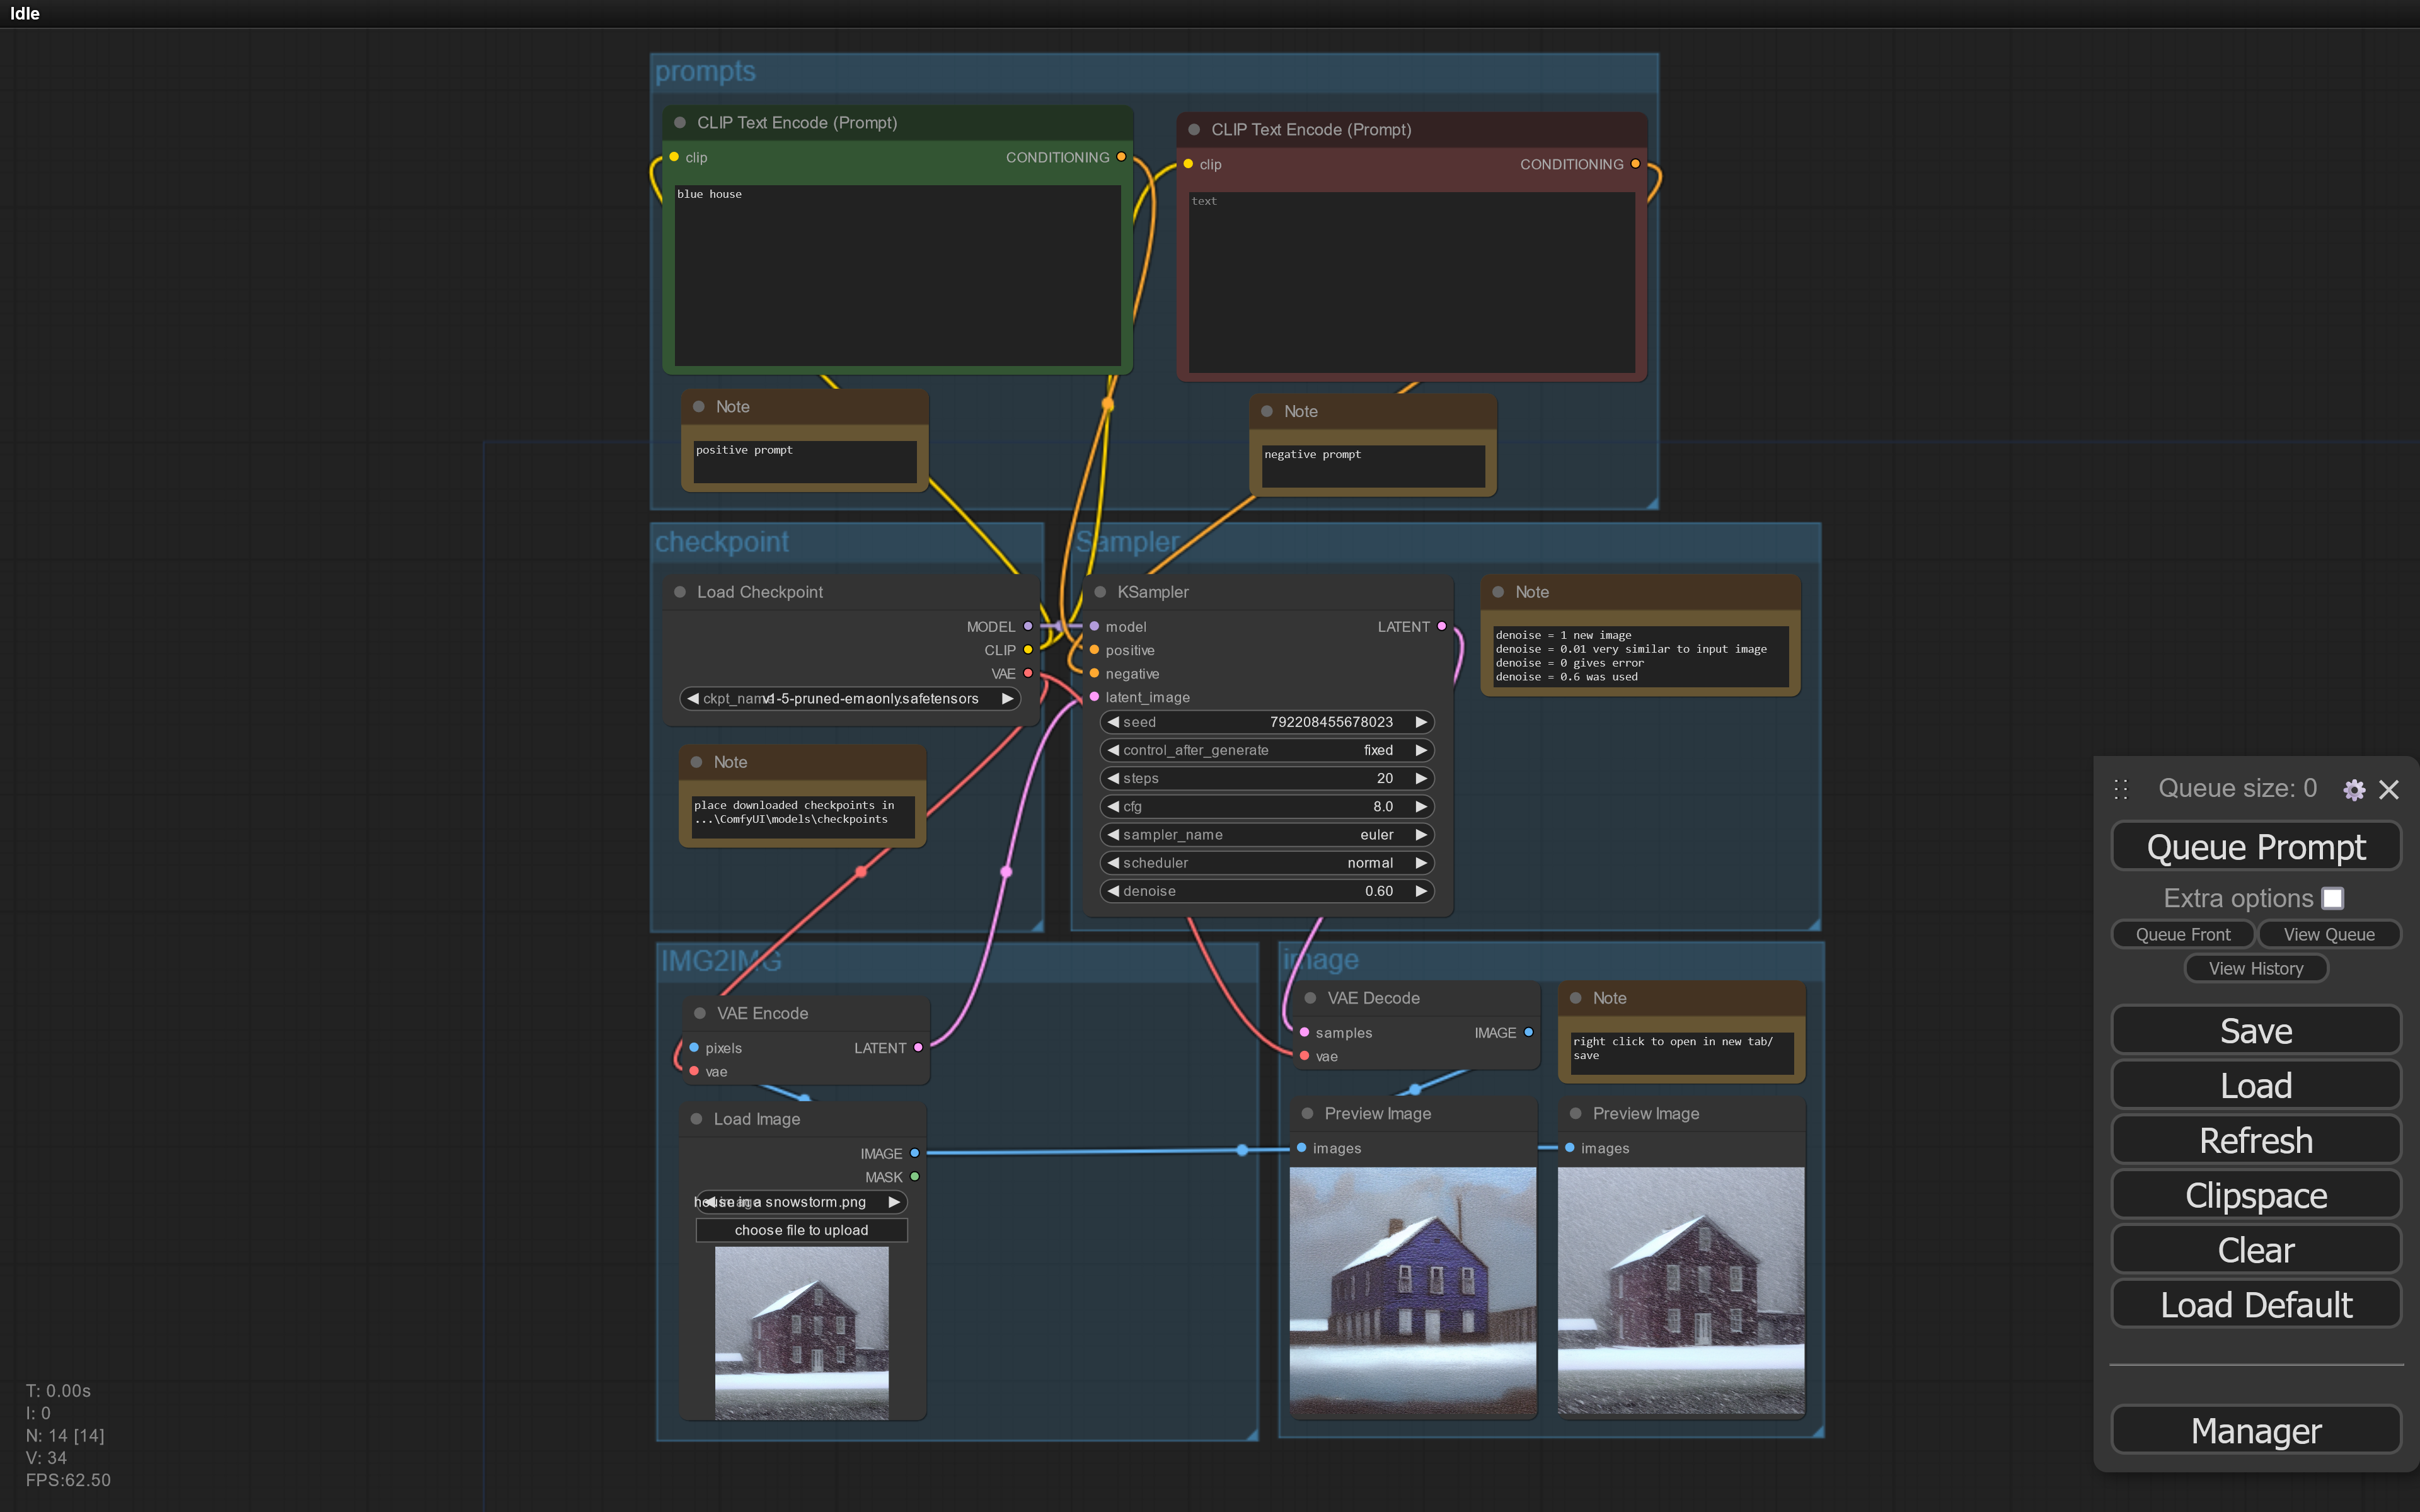Screen dimensions: 2420x1512
Task: Collapse the positive CLIP Text Encode node
Action: (680, 122)
